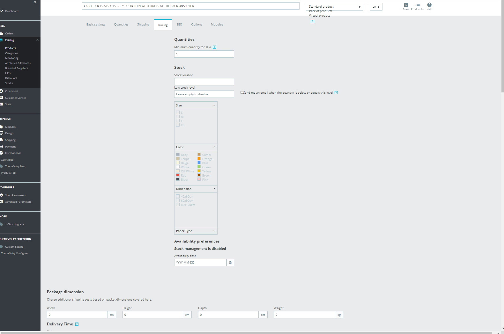Open Shipping in the Improve sidebar section
The width and height of the screenshot is (504, 334).
pos(10,140)
